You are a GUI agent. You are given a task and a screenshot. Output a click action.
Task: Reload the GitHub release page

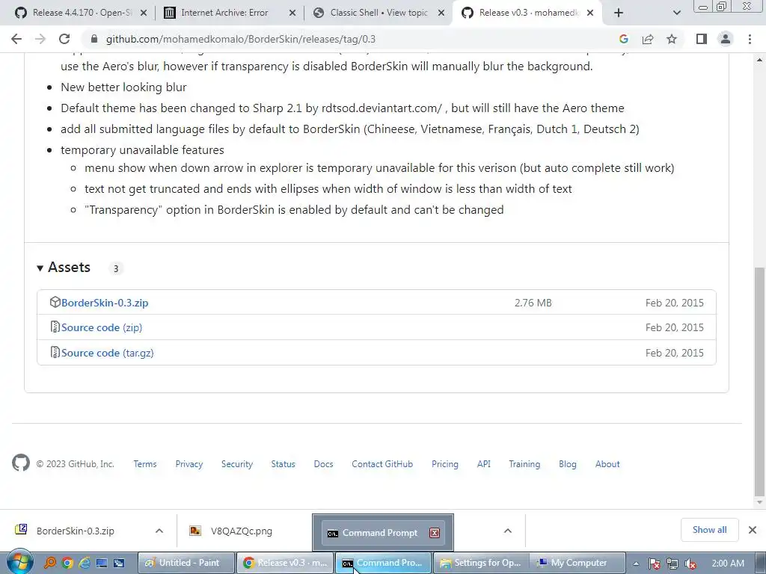(x=64, y=39)
